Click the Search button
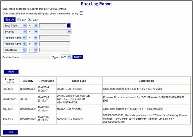 tap(10, 19)
